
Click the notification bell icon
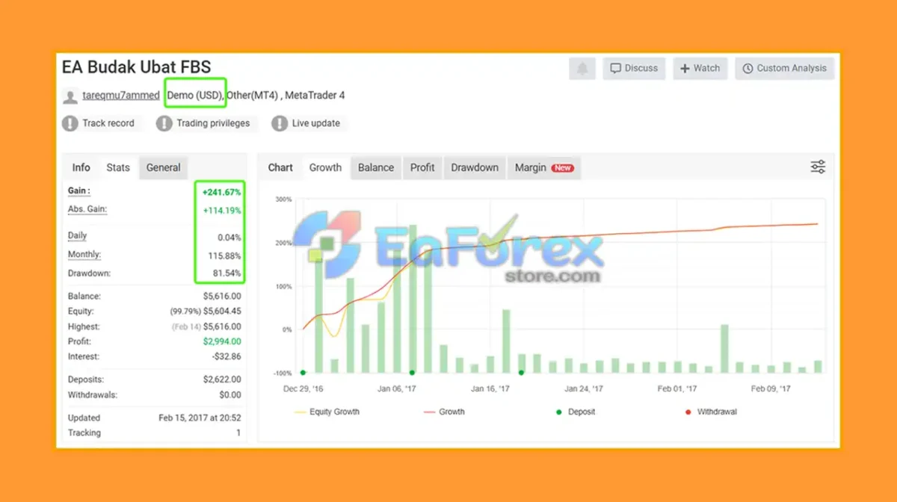pyautogui.click(x=582, y=68)
